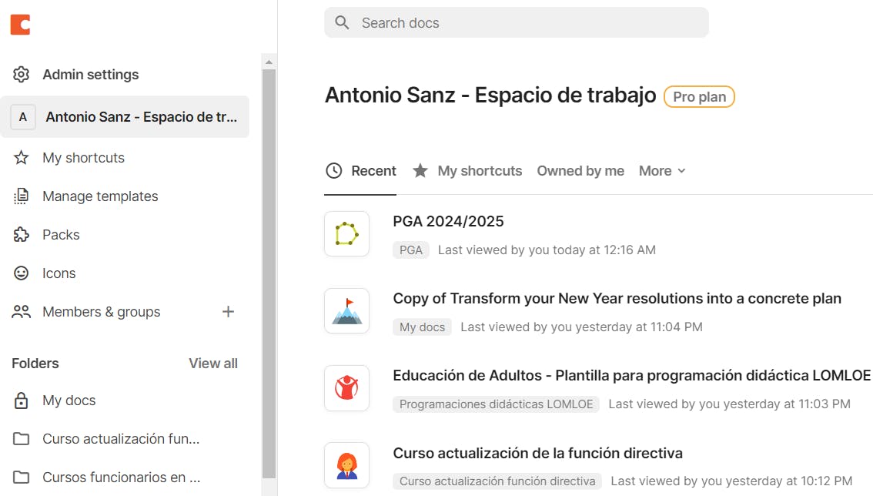Click the Members & groups people icon

click(21, 311)
